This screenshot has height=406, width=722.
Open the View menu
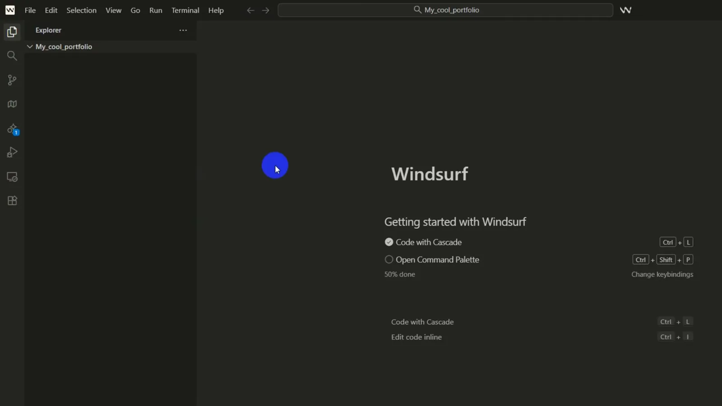click(x=113, y=10)
